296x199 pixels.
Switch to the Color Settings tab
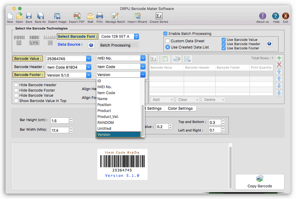181,108
